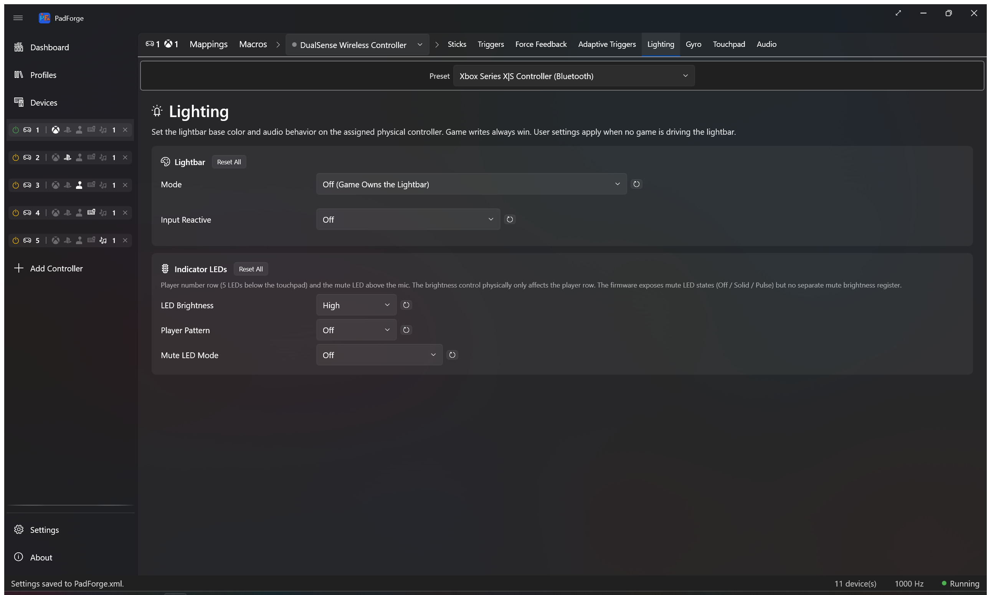Remove controller slot 5

(125, 241)
